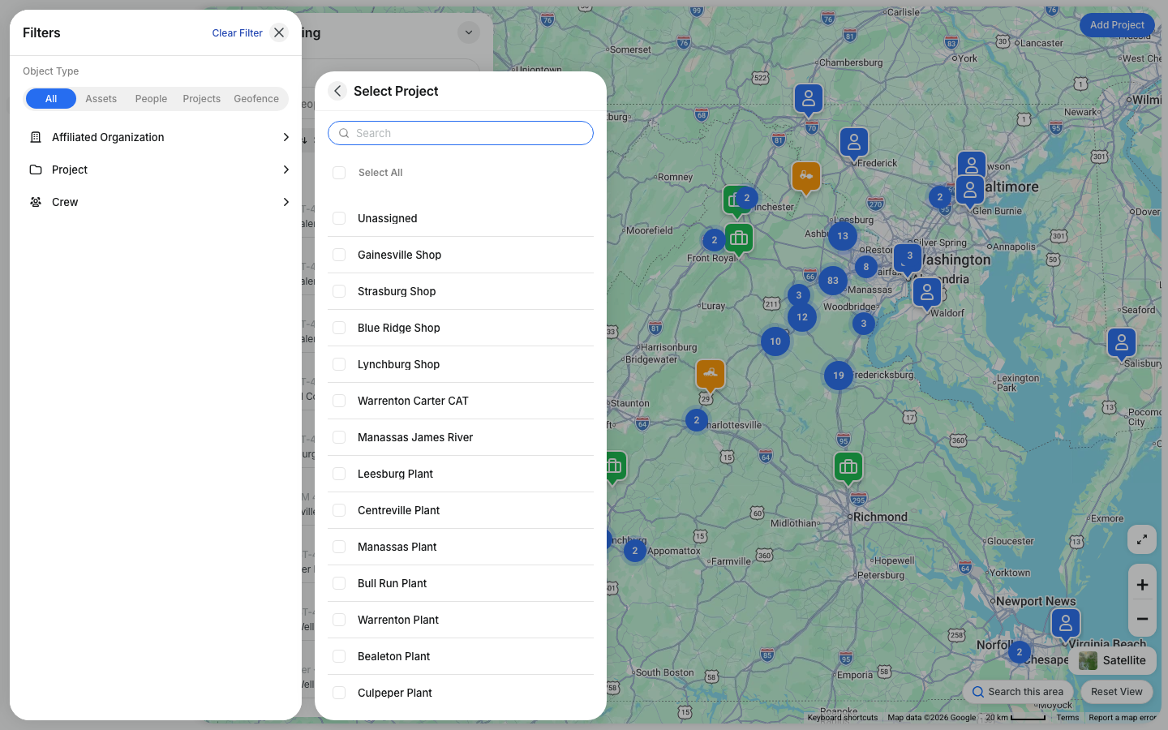Open the person marker near Frederick
1168x730 pixels.
[x=854, y=144]
